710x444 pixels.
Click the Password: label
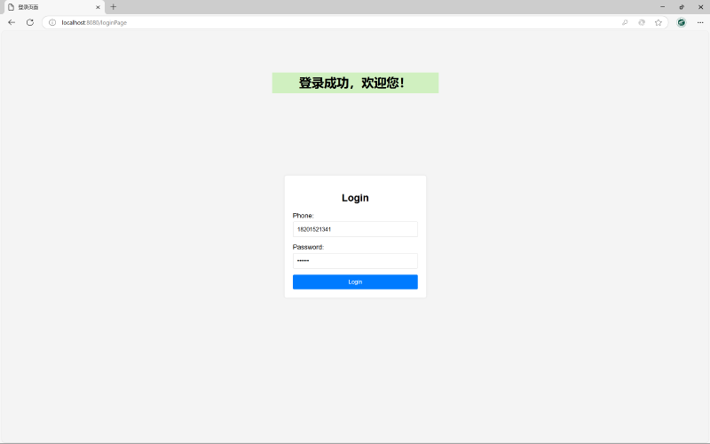(x=308, y=247)
